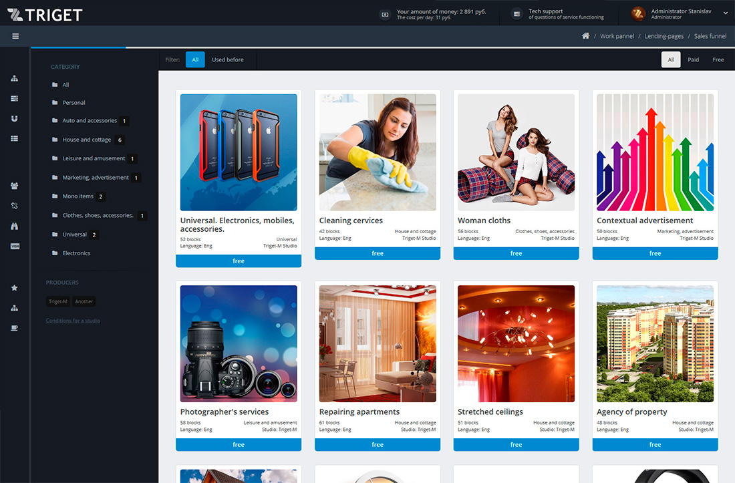Open the users group icon in sidebar
The width and height of the screenshot is (735, 483).
pos(15,186)
